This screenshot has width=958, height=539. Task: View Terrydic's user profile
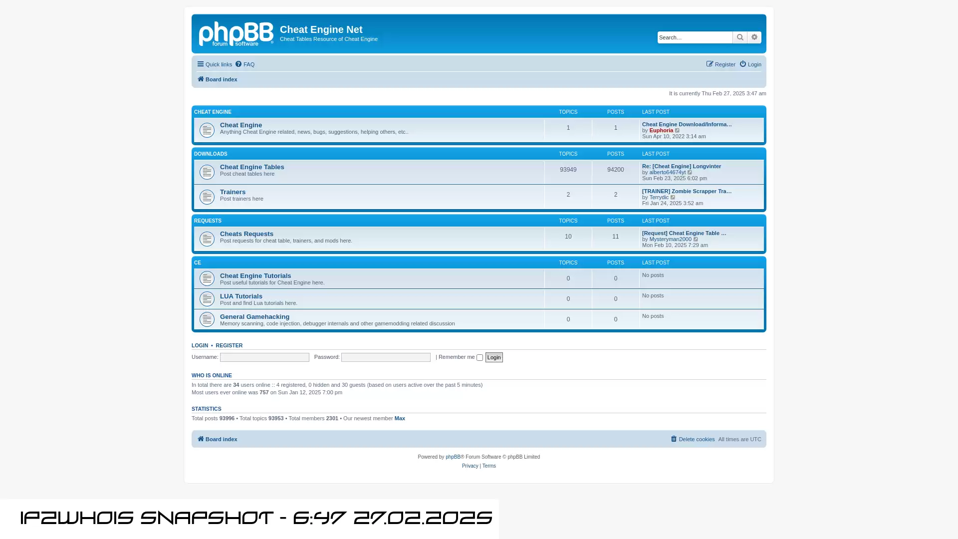pos(659,198)
